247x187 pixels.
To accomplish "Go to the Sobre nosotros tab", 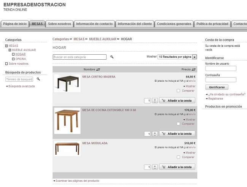I will [x=59, y=24].
